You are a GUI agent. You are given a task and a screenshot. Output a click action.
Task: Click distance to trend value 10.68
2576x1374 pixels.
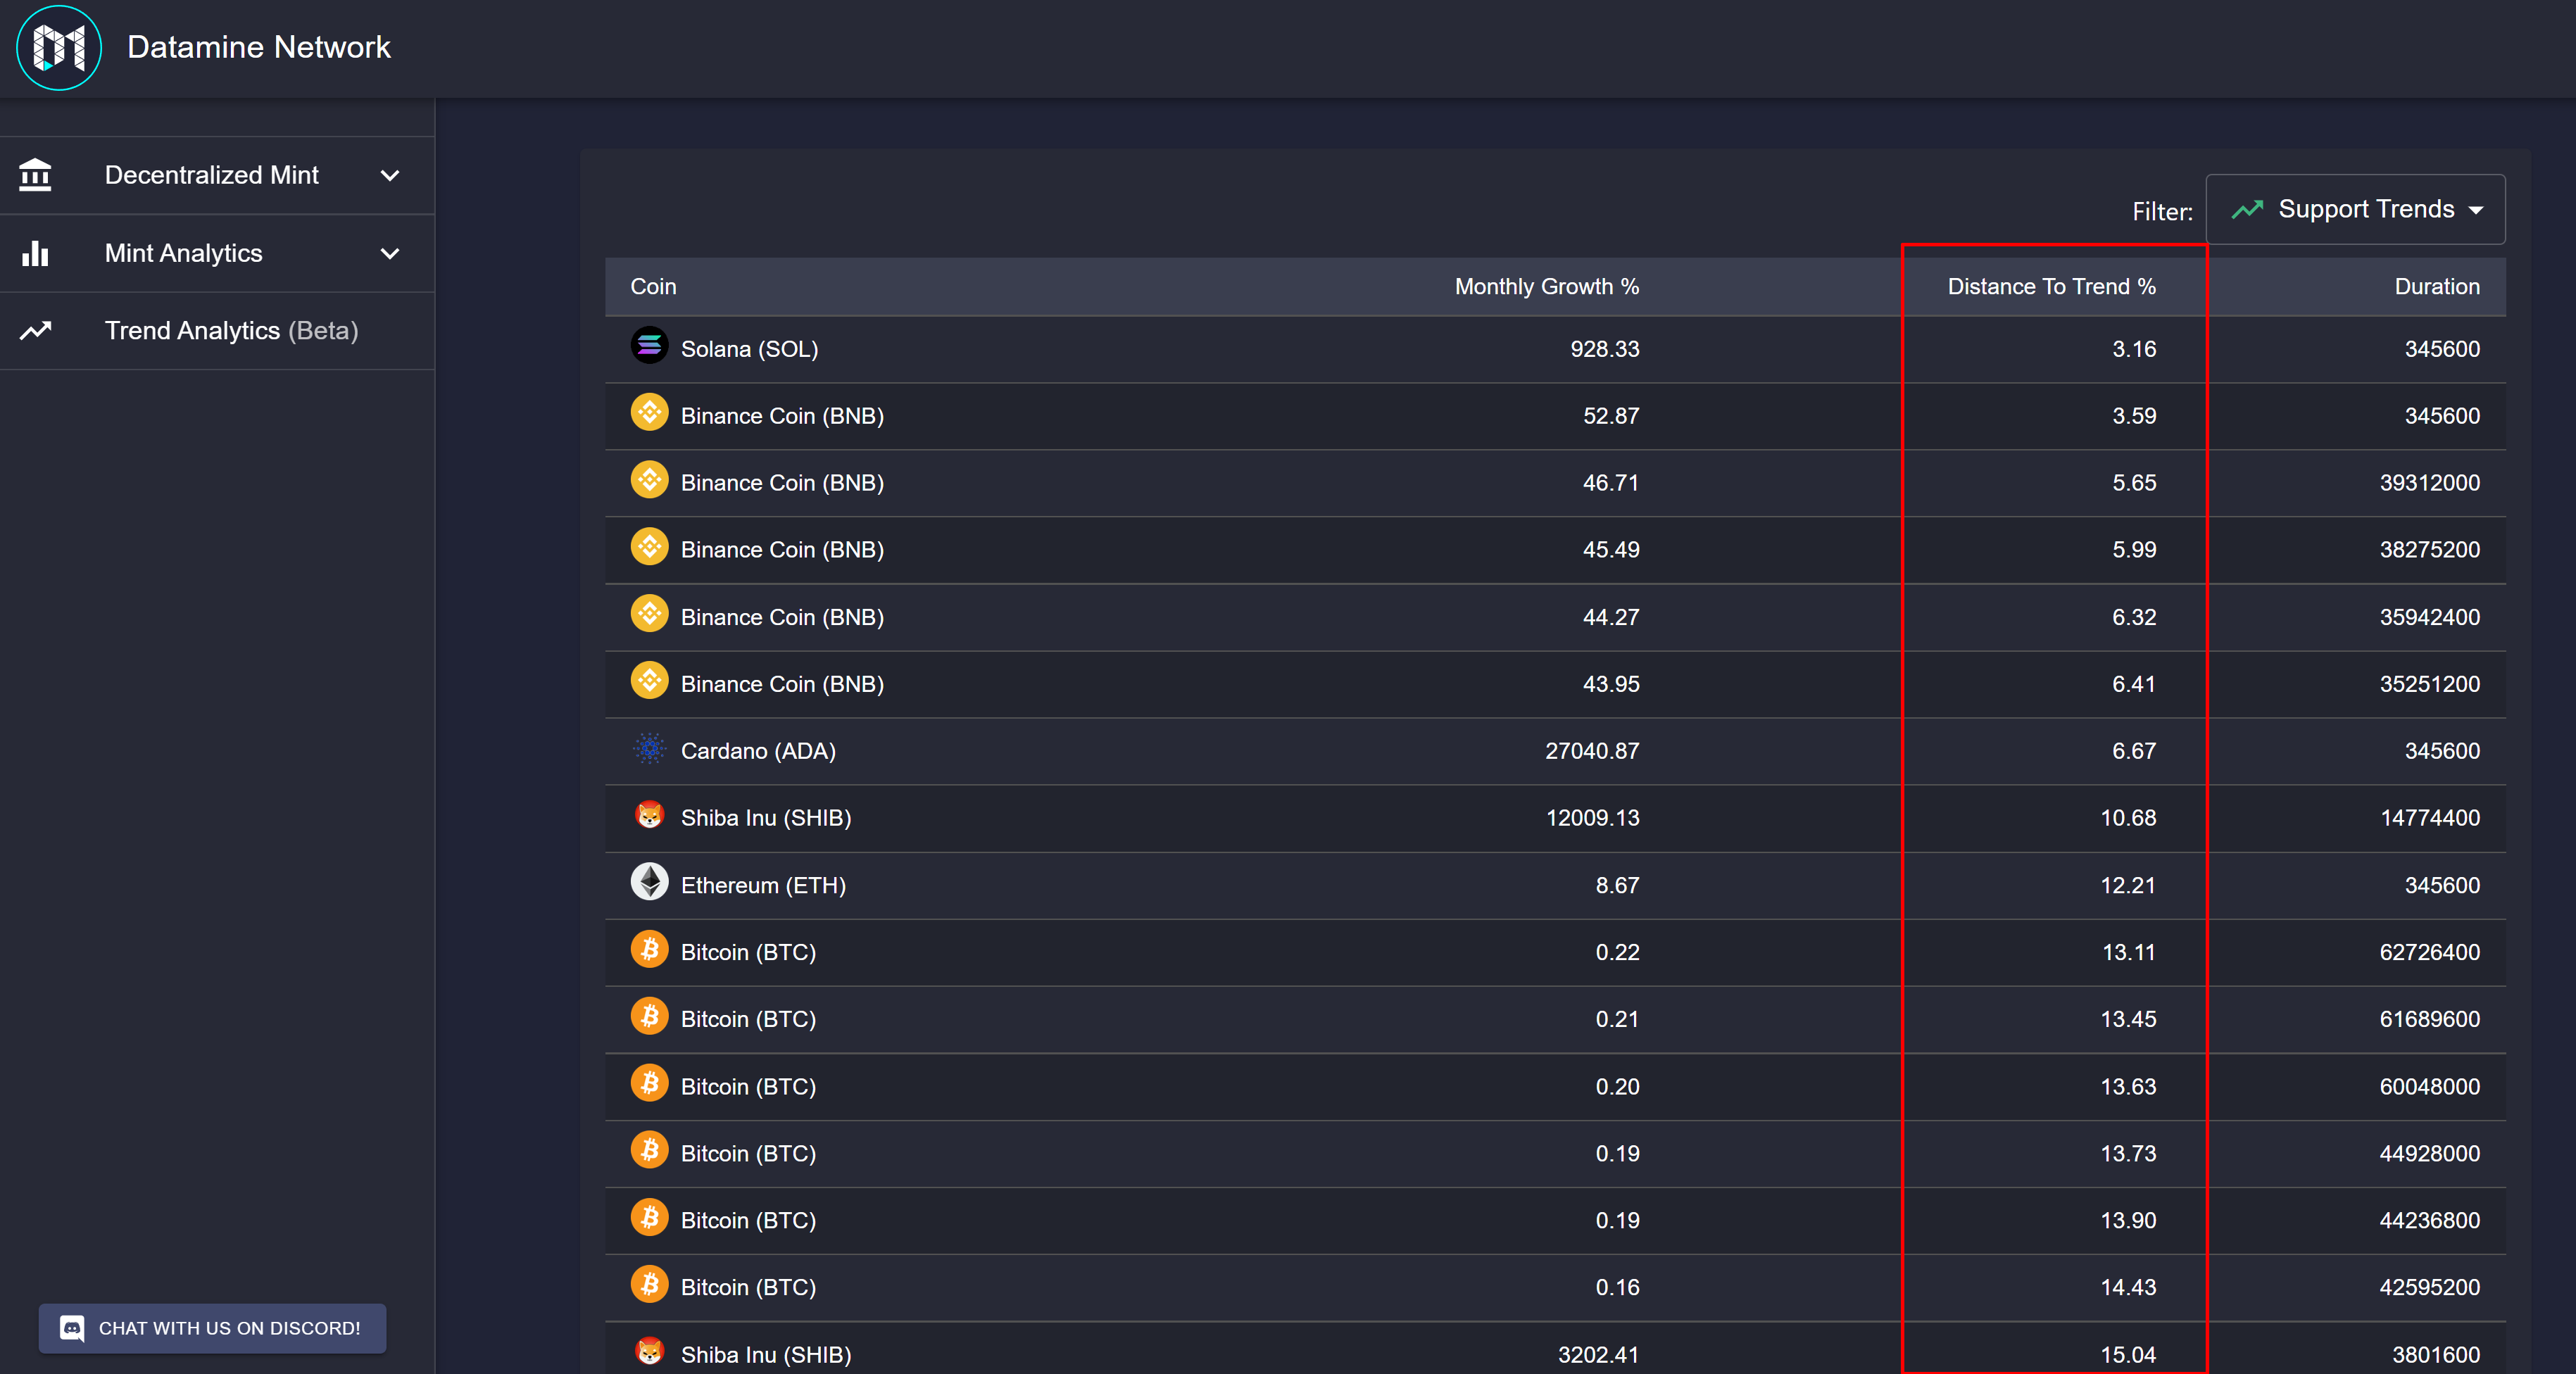pos(2128,818)
